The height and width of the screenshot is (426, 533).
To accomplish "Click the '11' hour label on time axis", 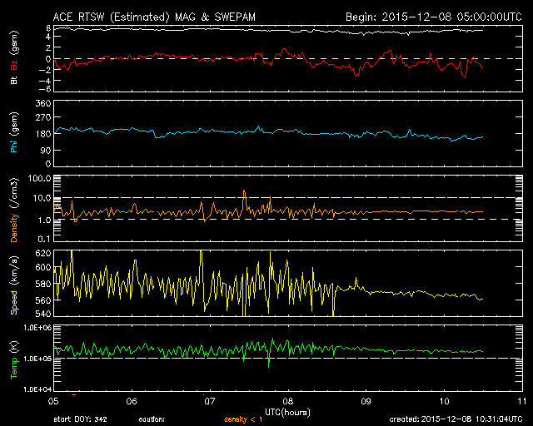I will click(522, 402).
